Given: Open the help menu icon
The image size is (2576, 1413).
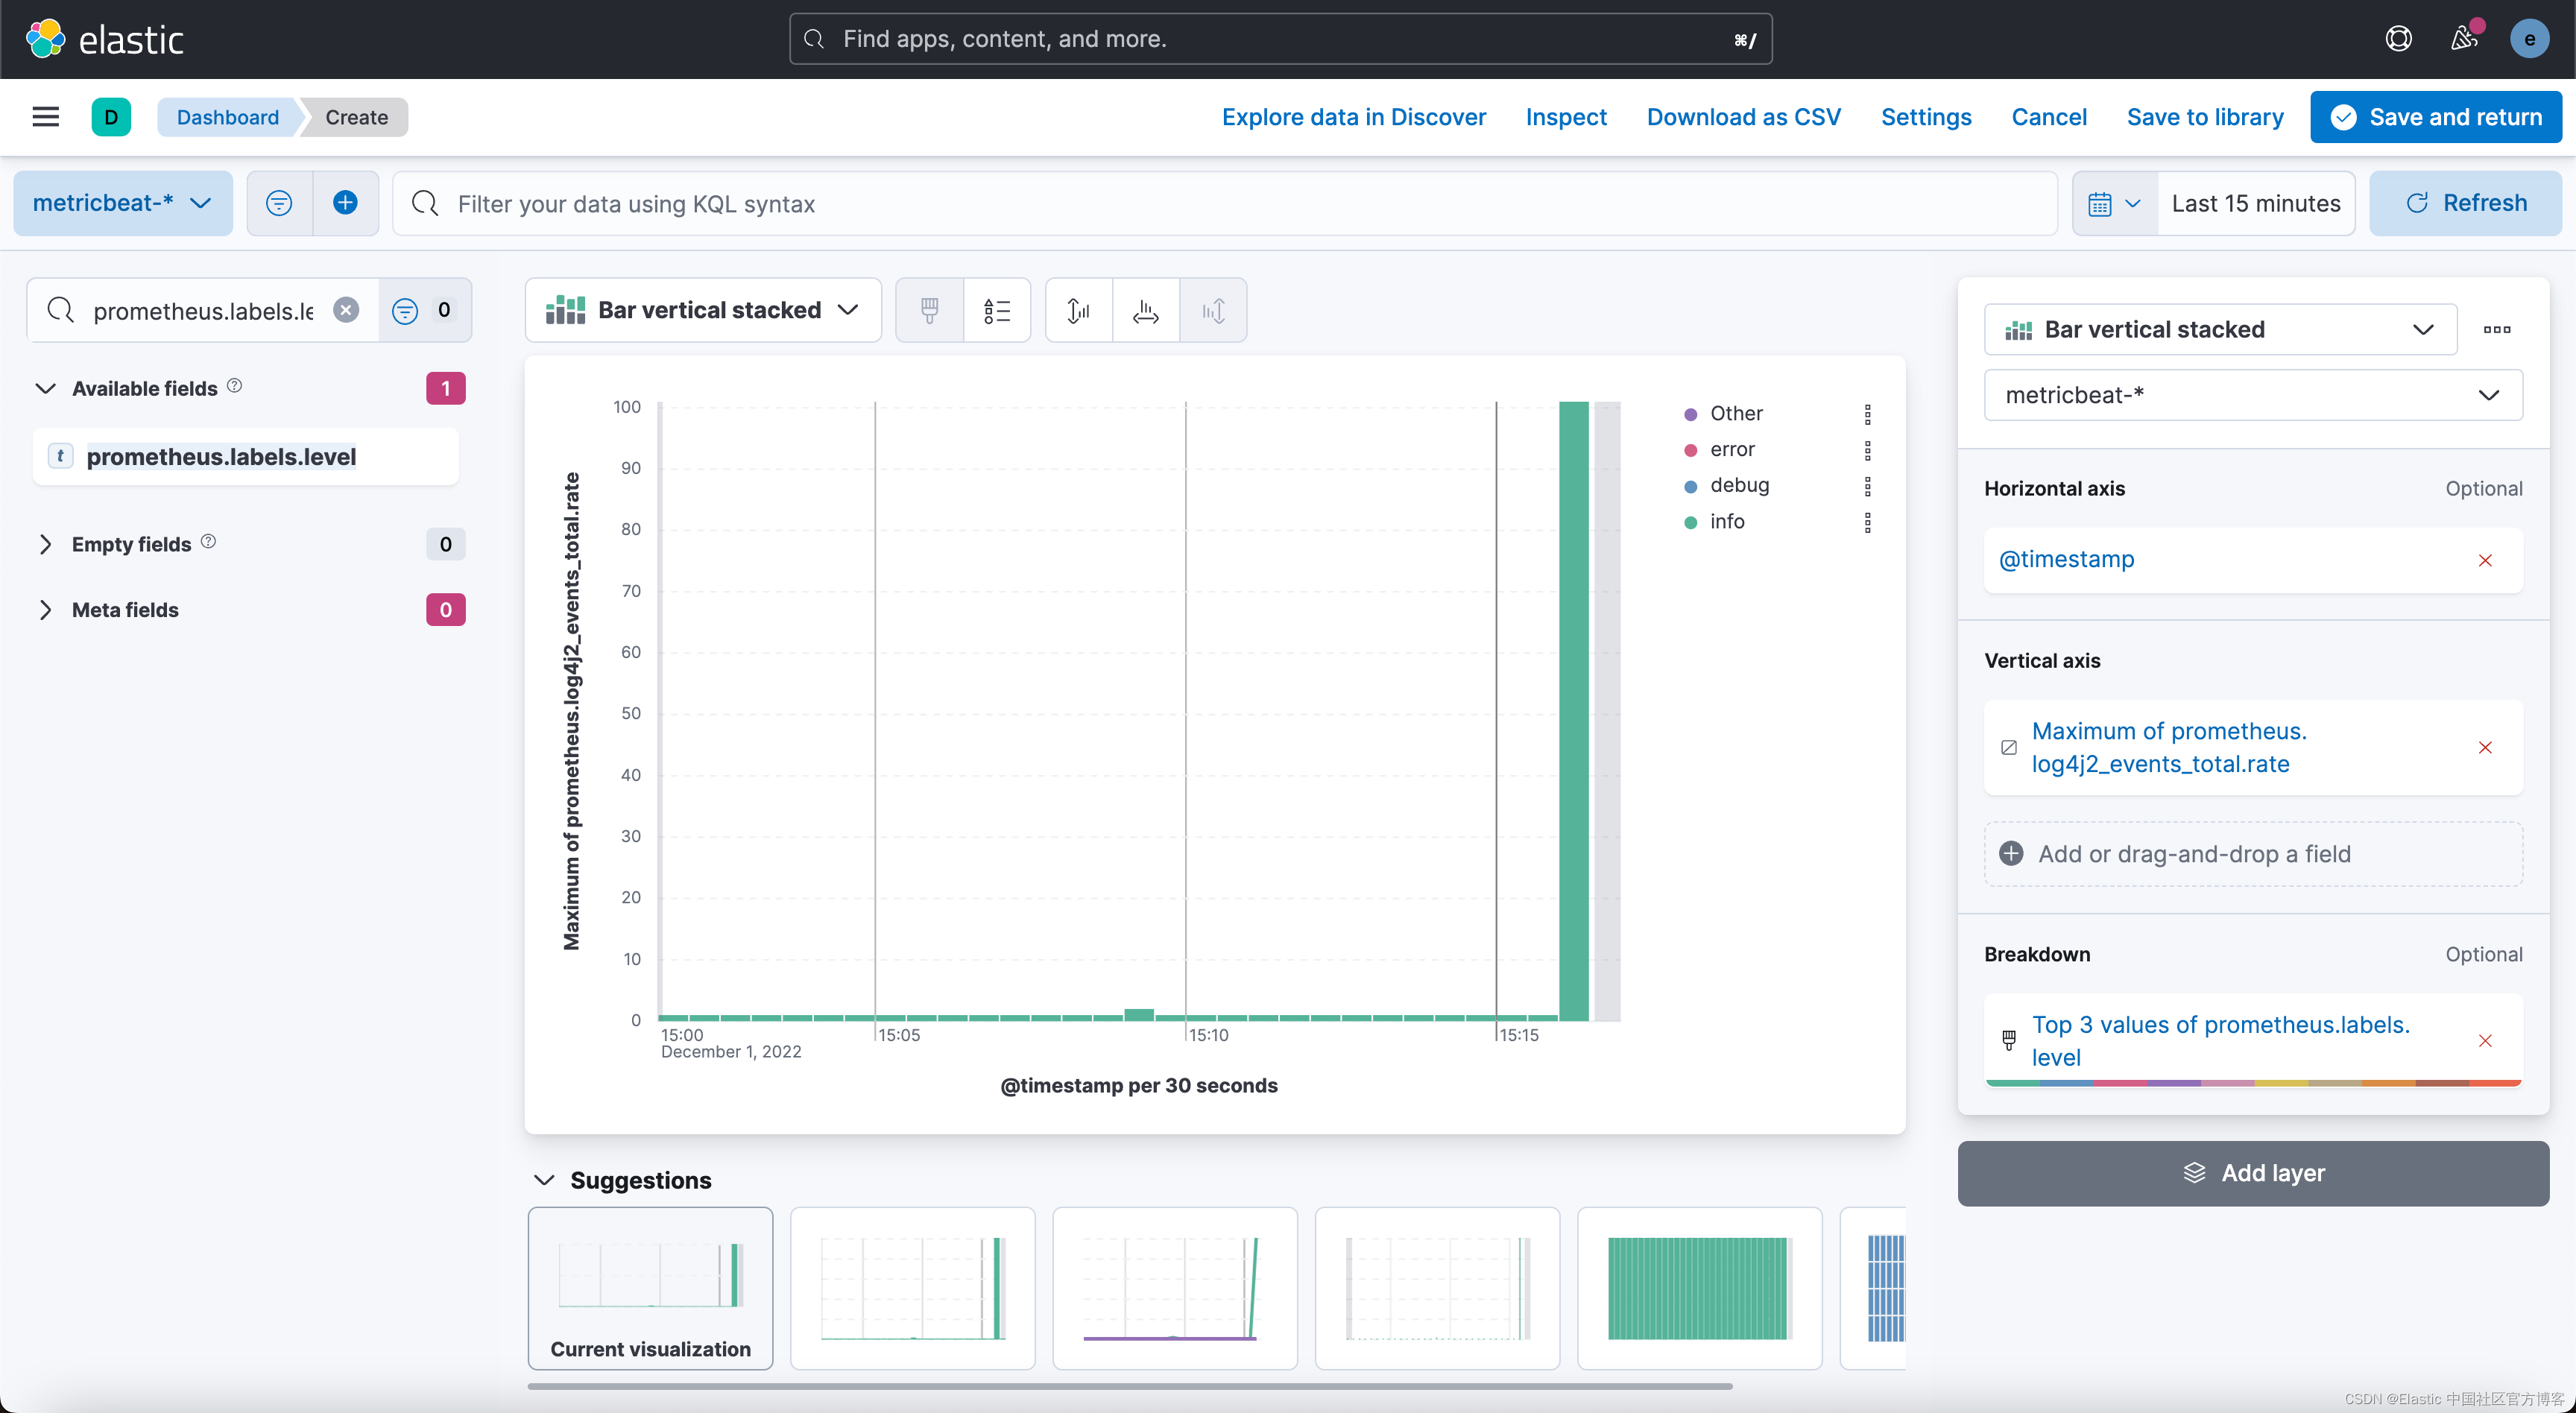Looking at the screenshot, I should (x=2398, y=39).
